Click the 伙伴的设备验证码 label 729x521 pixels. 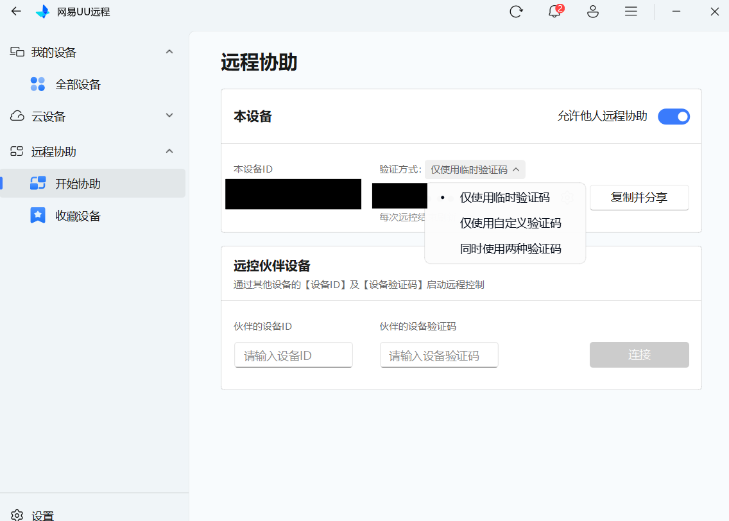[418, 326]
